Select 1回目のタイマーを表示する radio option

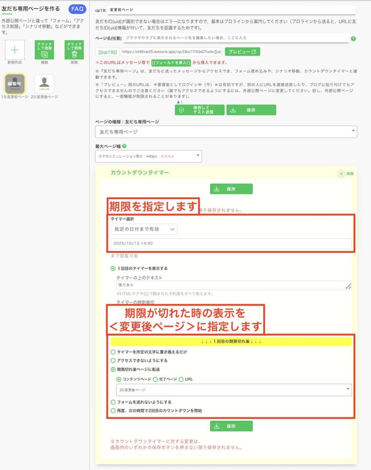click(113, 269)
